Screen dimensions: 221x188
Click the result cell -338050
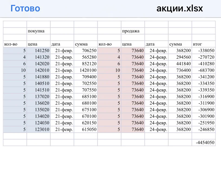[203, 51]
